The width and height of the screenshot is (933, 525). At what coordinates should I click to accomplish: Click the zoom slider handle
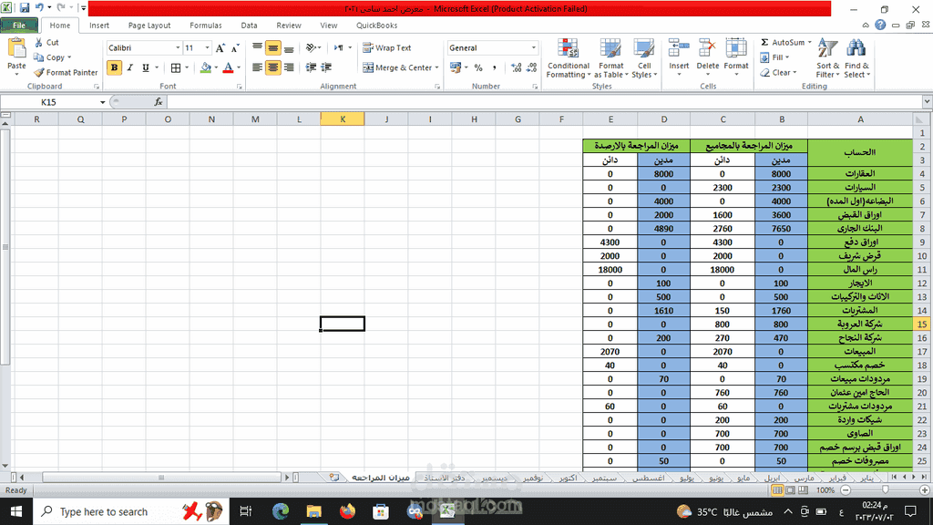click(886, 489)
